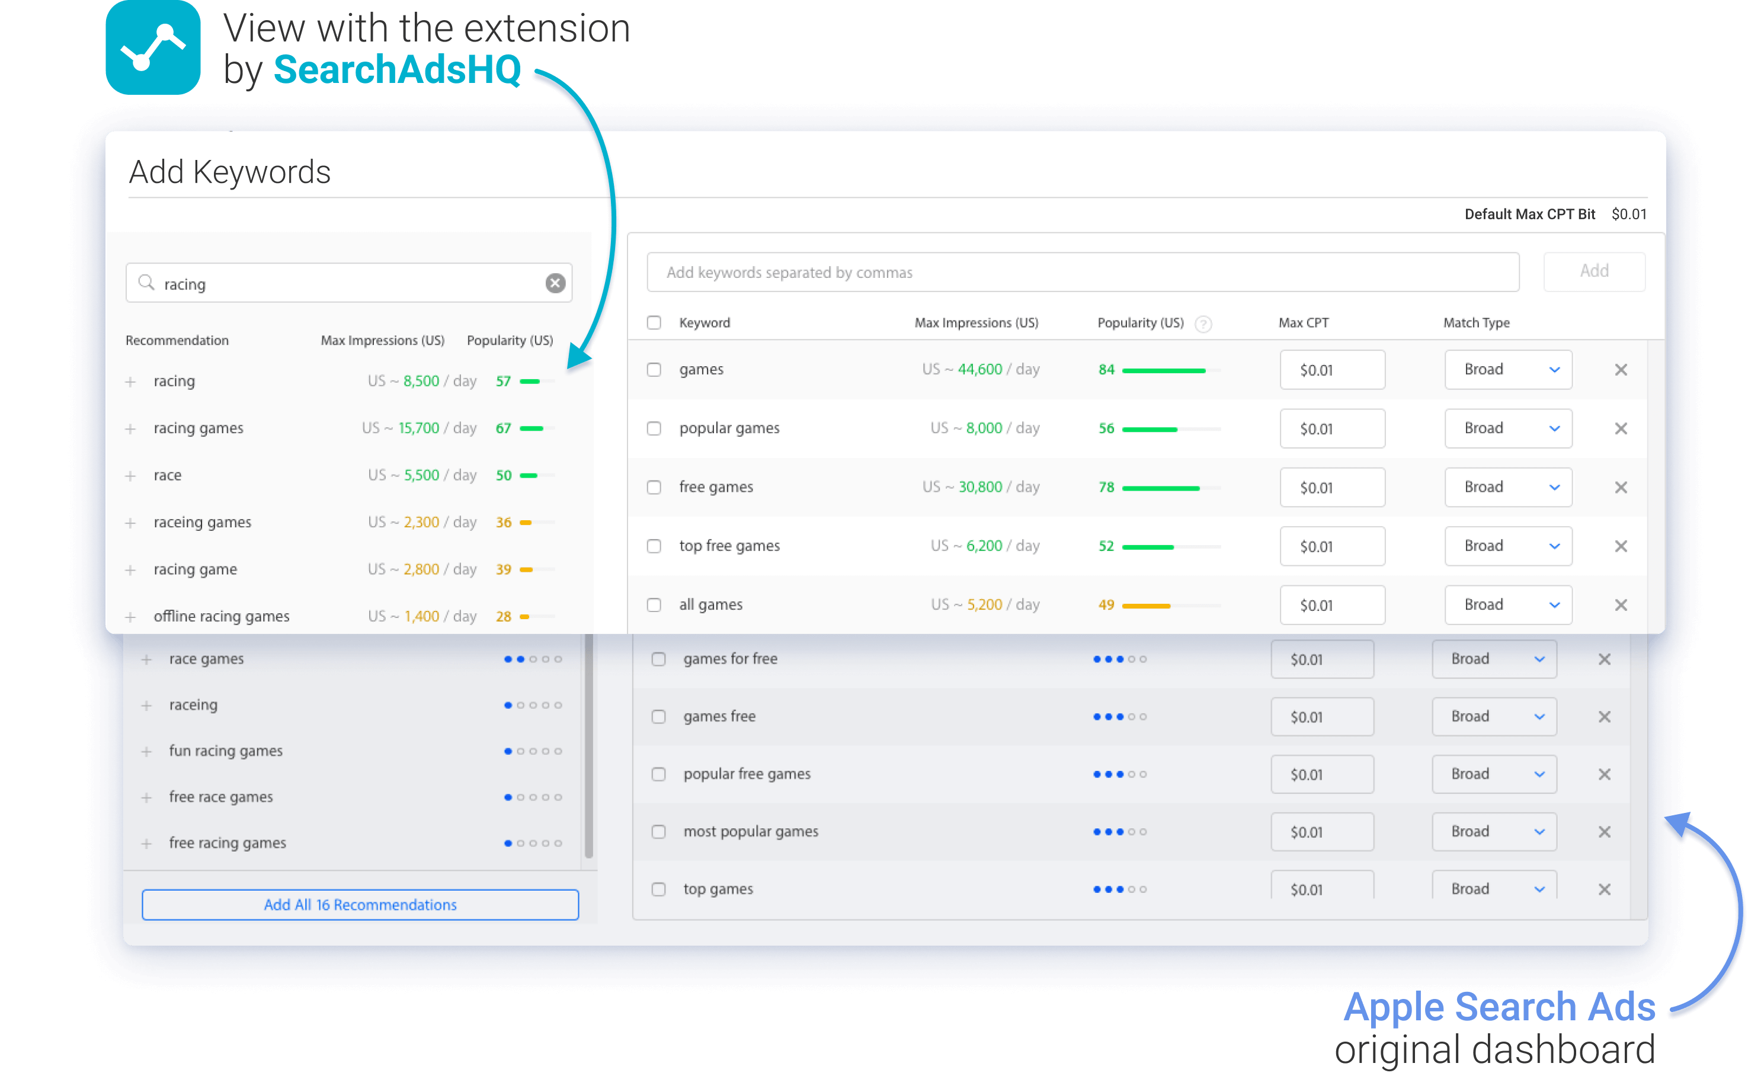Click the Add button for entered keywords

(x=1596, y=271)
